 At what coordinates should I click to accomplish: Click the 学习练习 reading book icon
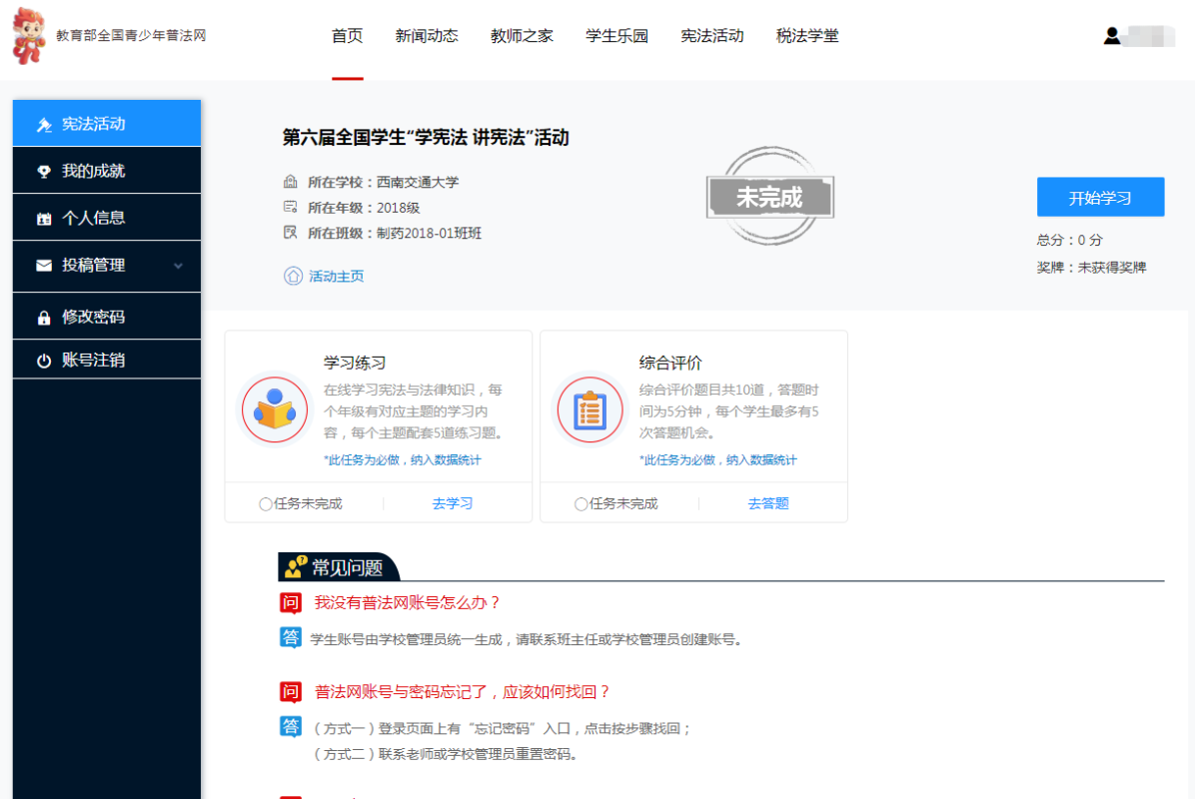tap(274, 408)
